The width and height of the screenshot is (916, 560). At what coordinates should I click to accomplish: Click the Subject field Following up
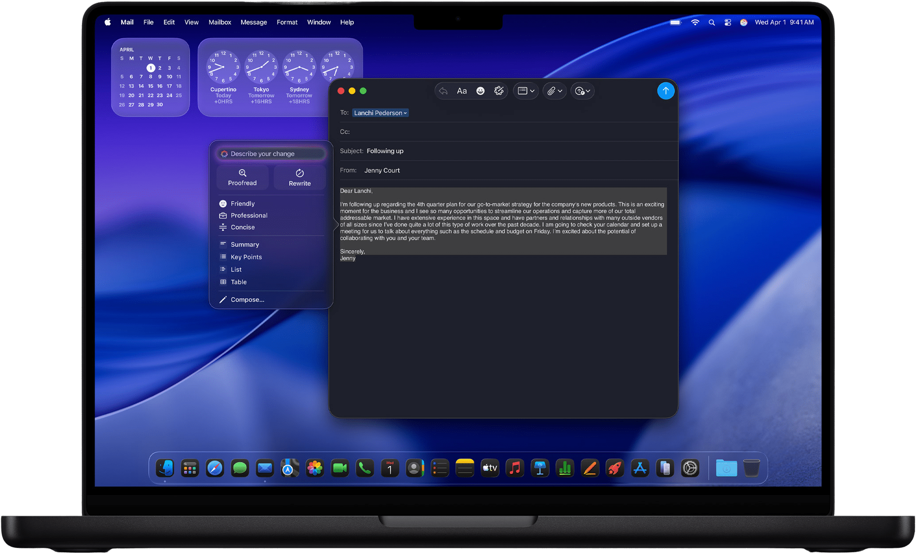click(385, 151)
